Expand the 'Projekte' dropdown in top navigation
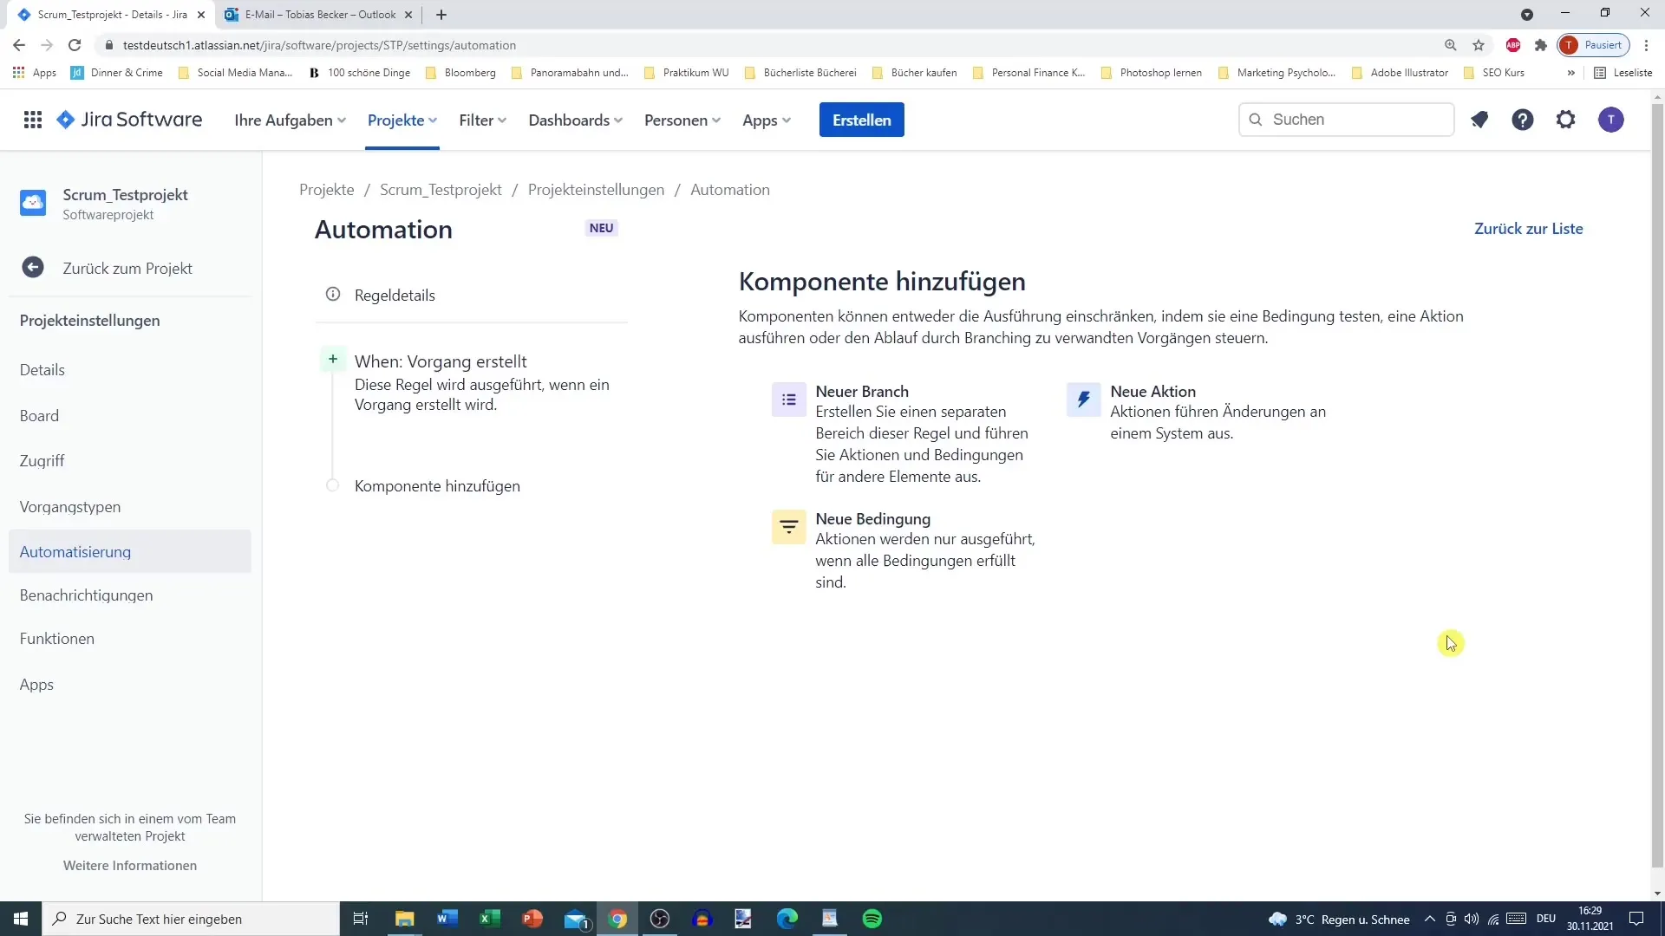1665x936 pixels. point(402,119)
